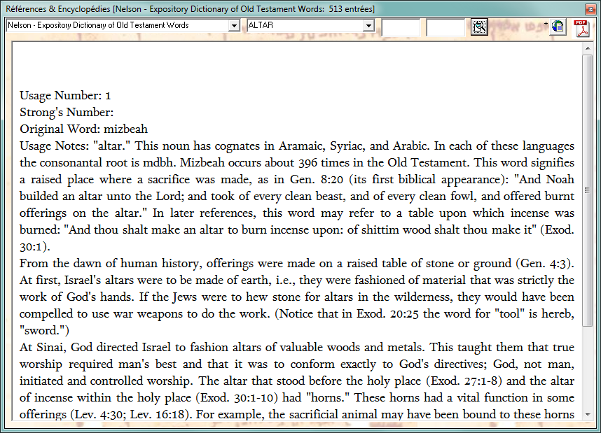
Task: Click the 'Exod. 30:1-10' reference text
Action: pyautogui.click(x=236, y=397)
